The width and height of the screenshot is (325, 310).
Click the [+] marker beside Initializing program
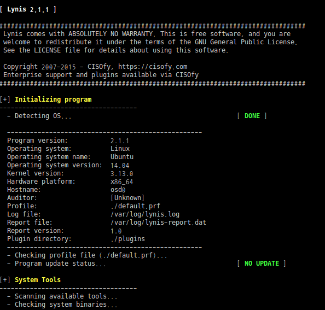5,100
